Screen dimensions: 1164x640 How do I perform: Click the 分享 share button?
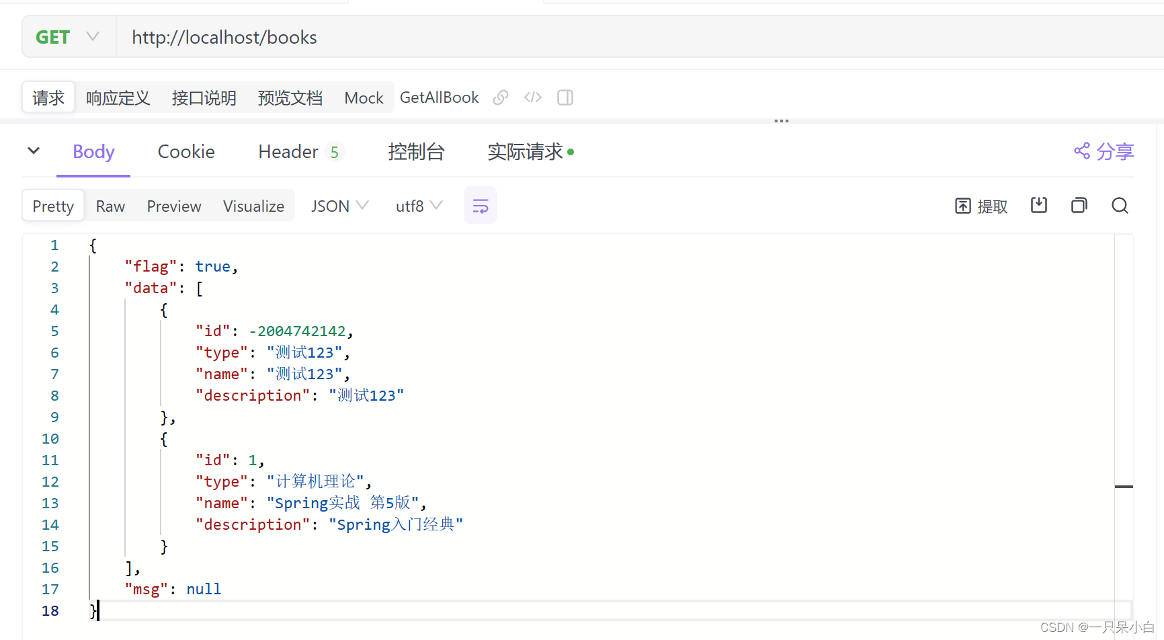coord(1103,151)
